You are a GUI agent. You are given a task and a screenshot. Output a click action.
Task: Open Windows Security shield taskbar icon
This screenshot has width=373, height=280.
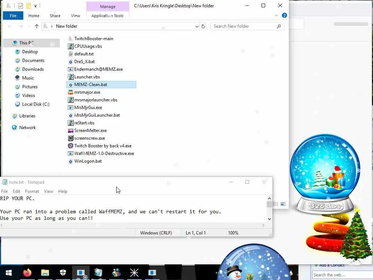click(63, 273)
